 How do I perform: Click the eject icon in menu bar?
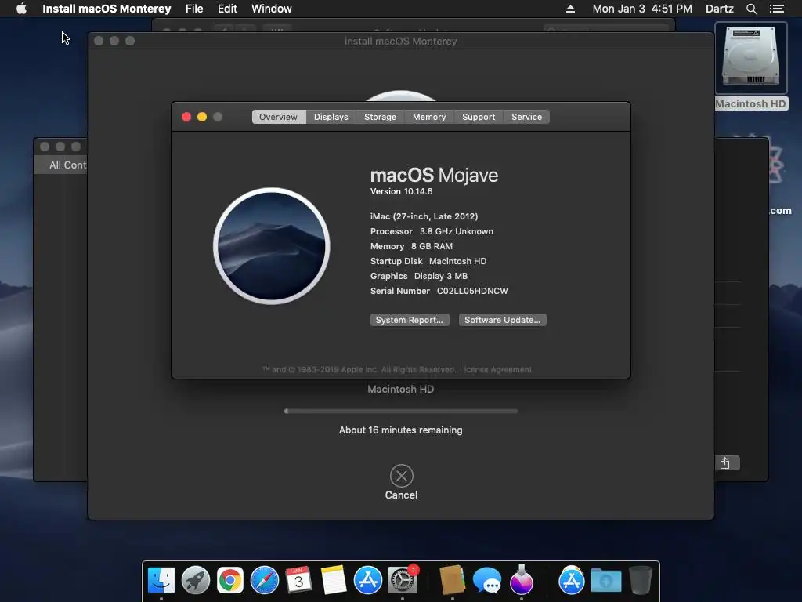pos(570,9)
